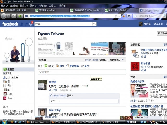The width and height of the screenshot is (167, 125).
Task: Click the Dyson Taiwan wall filter link
Action: [x=92, y=60]
